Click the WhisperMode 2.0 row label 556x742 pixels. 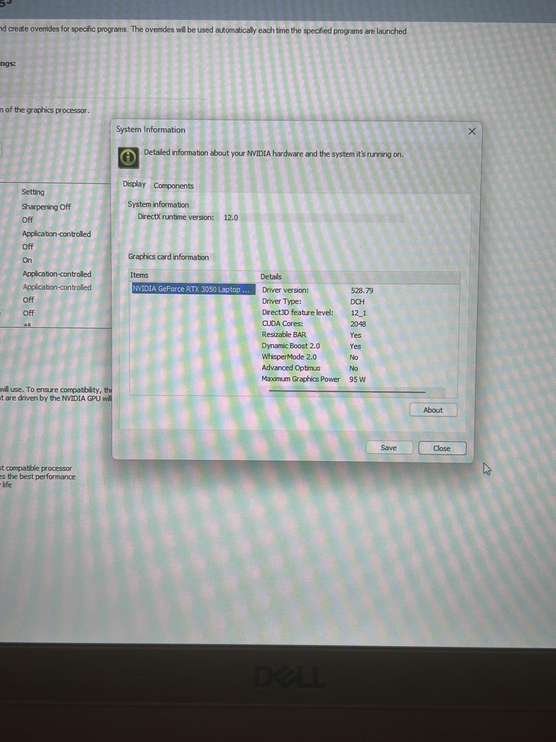click(290, 357)
